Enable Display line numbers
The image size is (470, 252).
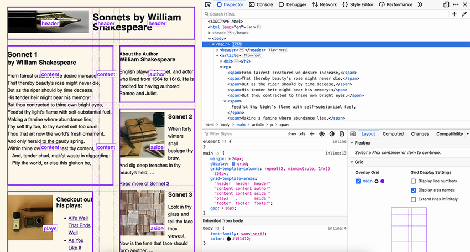point(414,181)
